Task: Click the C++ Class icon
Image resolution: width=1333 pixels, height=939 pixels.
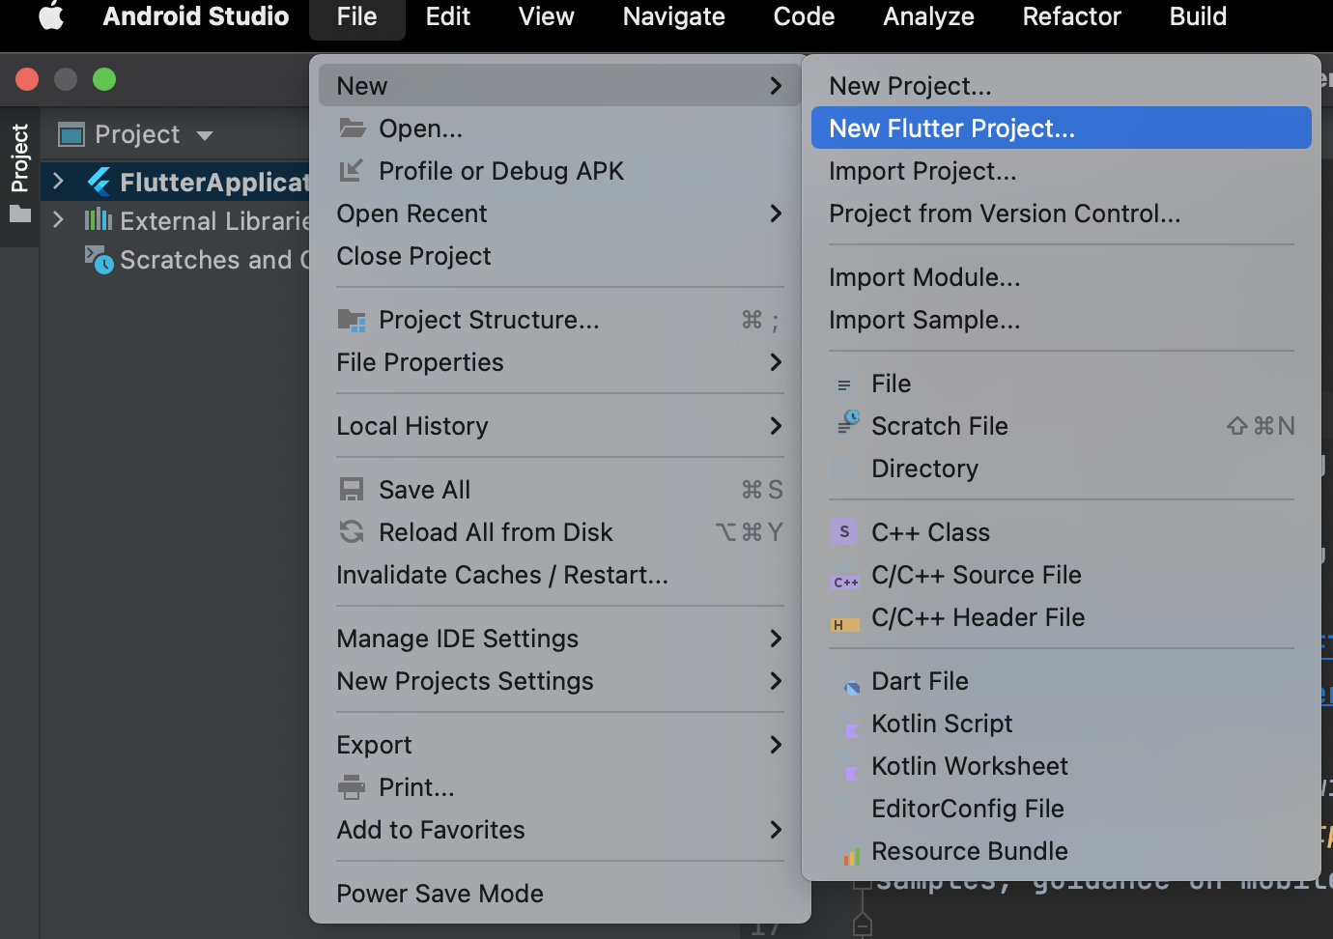Action: (x=844, y=532)
